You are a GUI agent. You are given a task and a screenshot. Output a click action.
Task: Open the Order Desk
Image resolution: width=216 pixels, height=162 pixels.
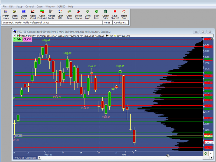pyautogui.click(x=69, y=14)
